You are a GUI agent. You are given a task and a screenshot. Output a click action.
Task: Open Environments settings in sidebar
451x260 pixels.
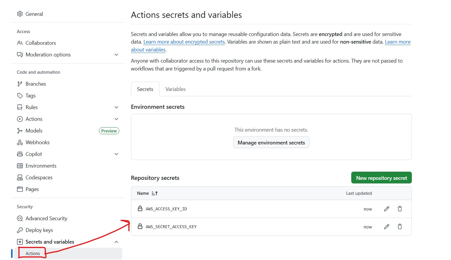[x=41, y=166]
